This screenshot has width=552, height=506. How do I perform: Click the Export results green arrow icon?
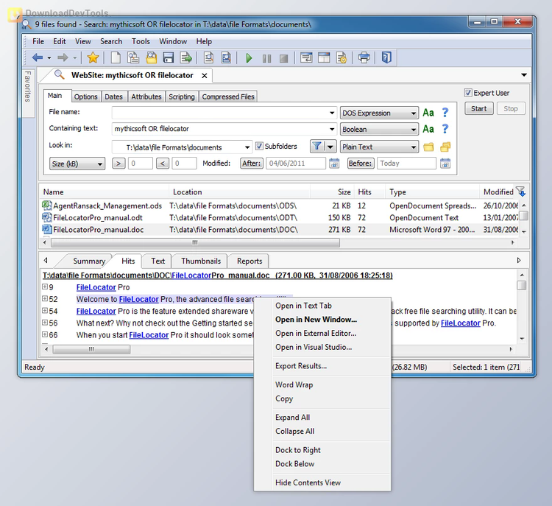click(x=186, y=57)
